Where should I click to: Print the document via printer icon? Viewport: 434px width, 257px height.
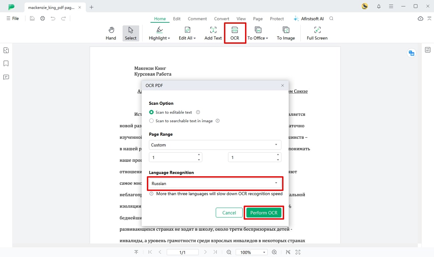click(42, 19)
